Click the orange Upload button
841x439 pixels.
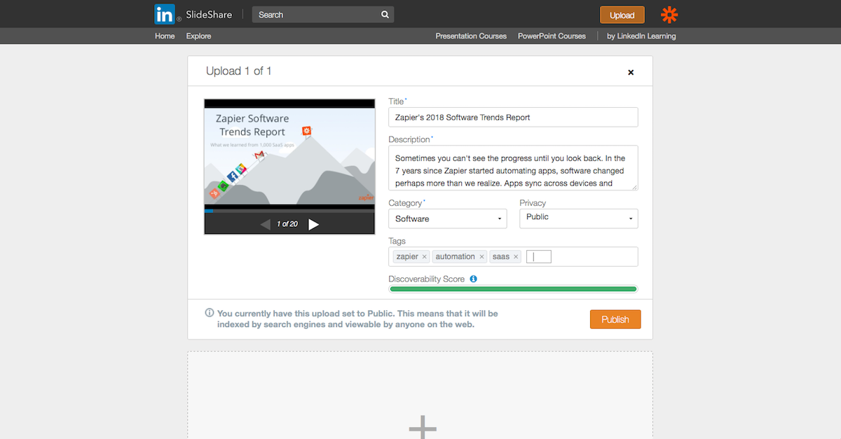tap(622, 15)
